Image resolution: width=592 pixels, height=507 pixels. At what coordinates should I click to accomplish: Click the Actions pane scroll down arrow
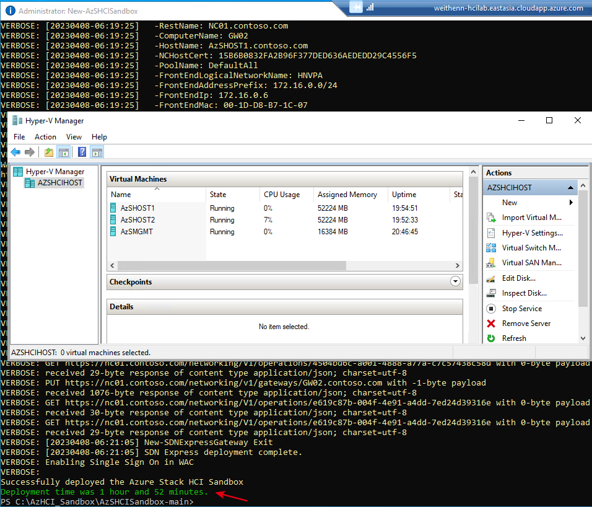click(583, 338)
